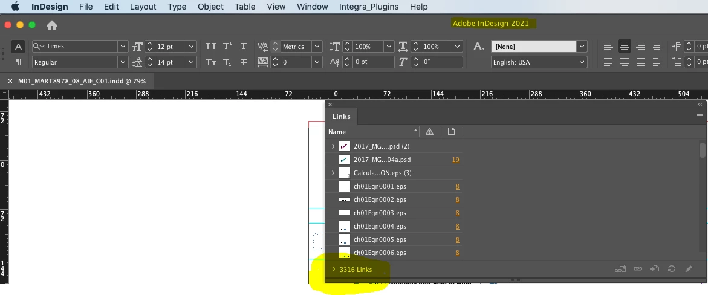Open the Apple menu
The image size is (708, 295).
[15, 7]
